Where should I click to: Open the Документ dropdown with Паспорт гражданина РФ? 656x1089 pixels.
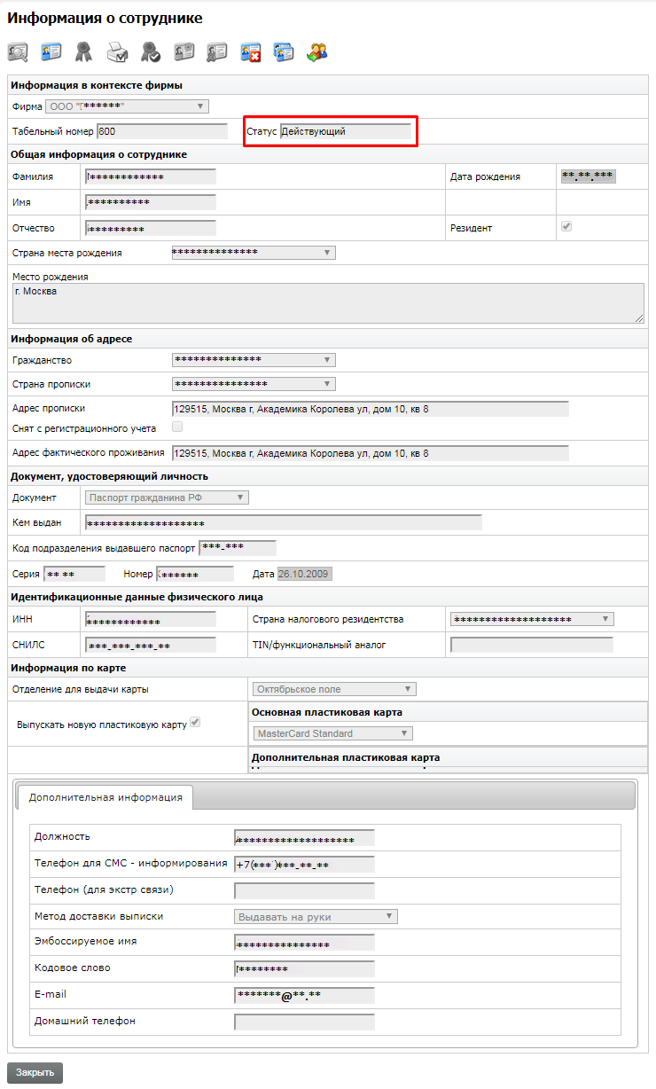(x=168, y=497)
